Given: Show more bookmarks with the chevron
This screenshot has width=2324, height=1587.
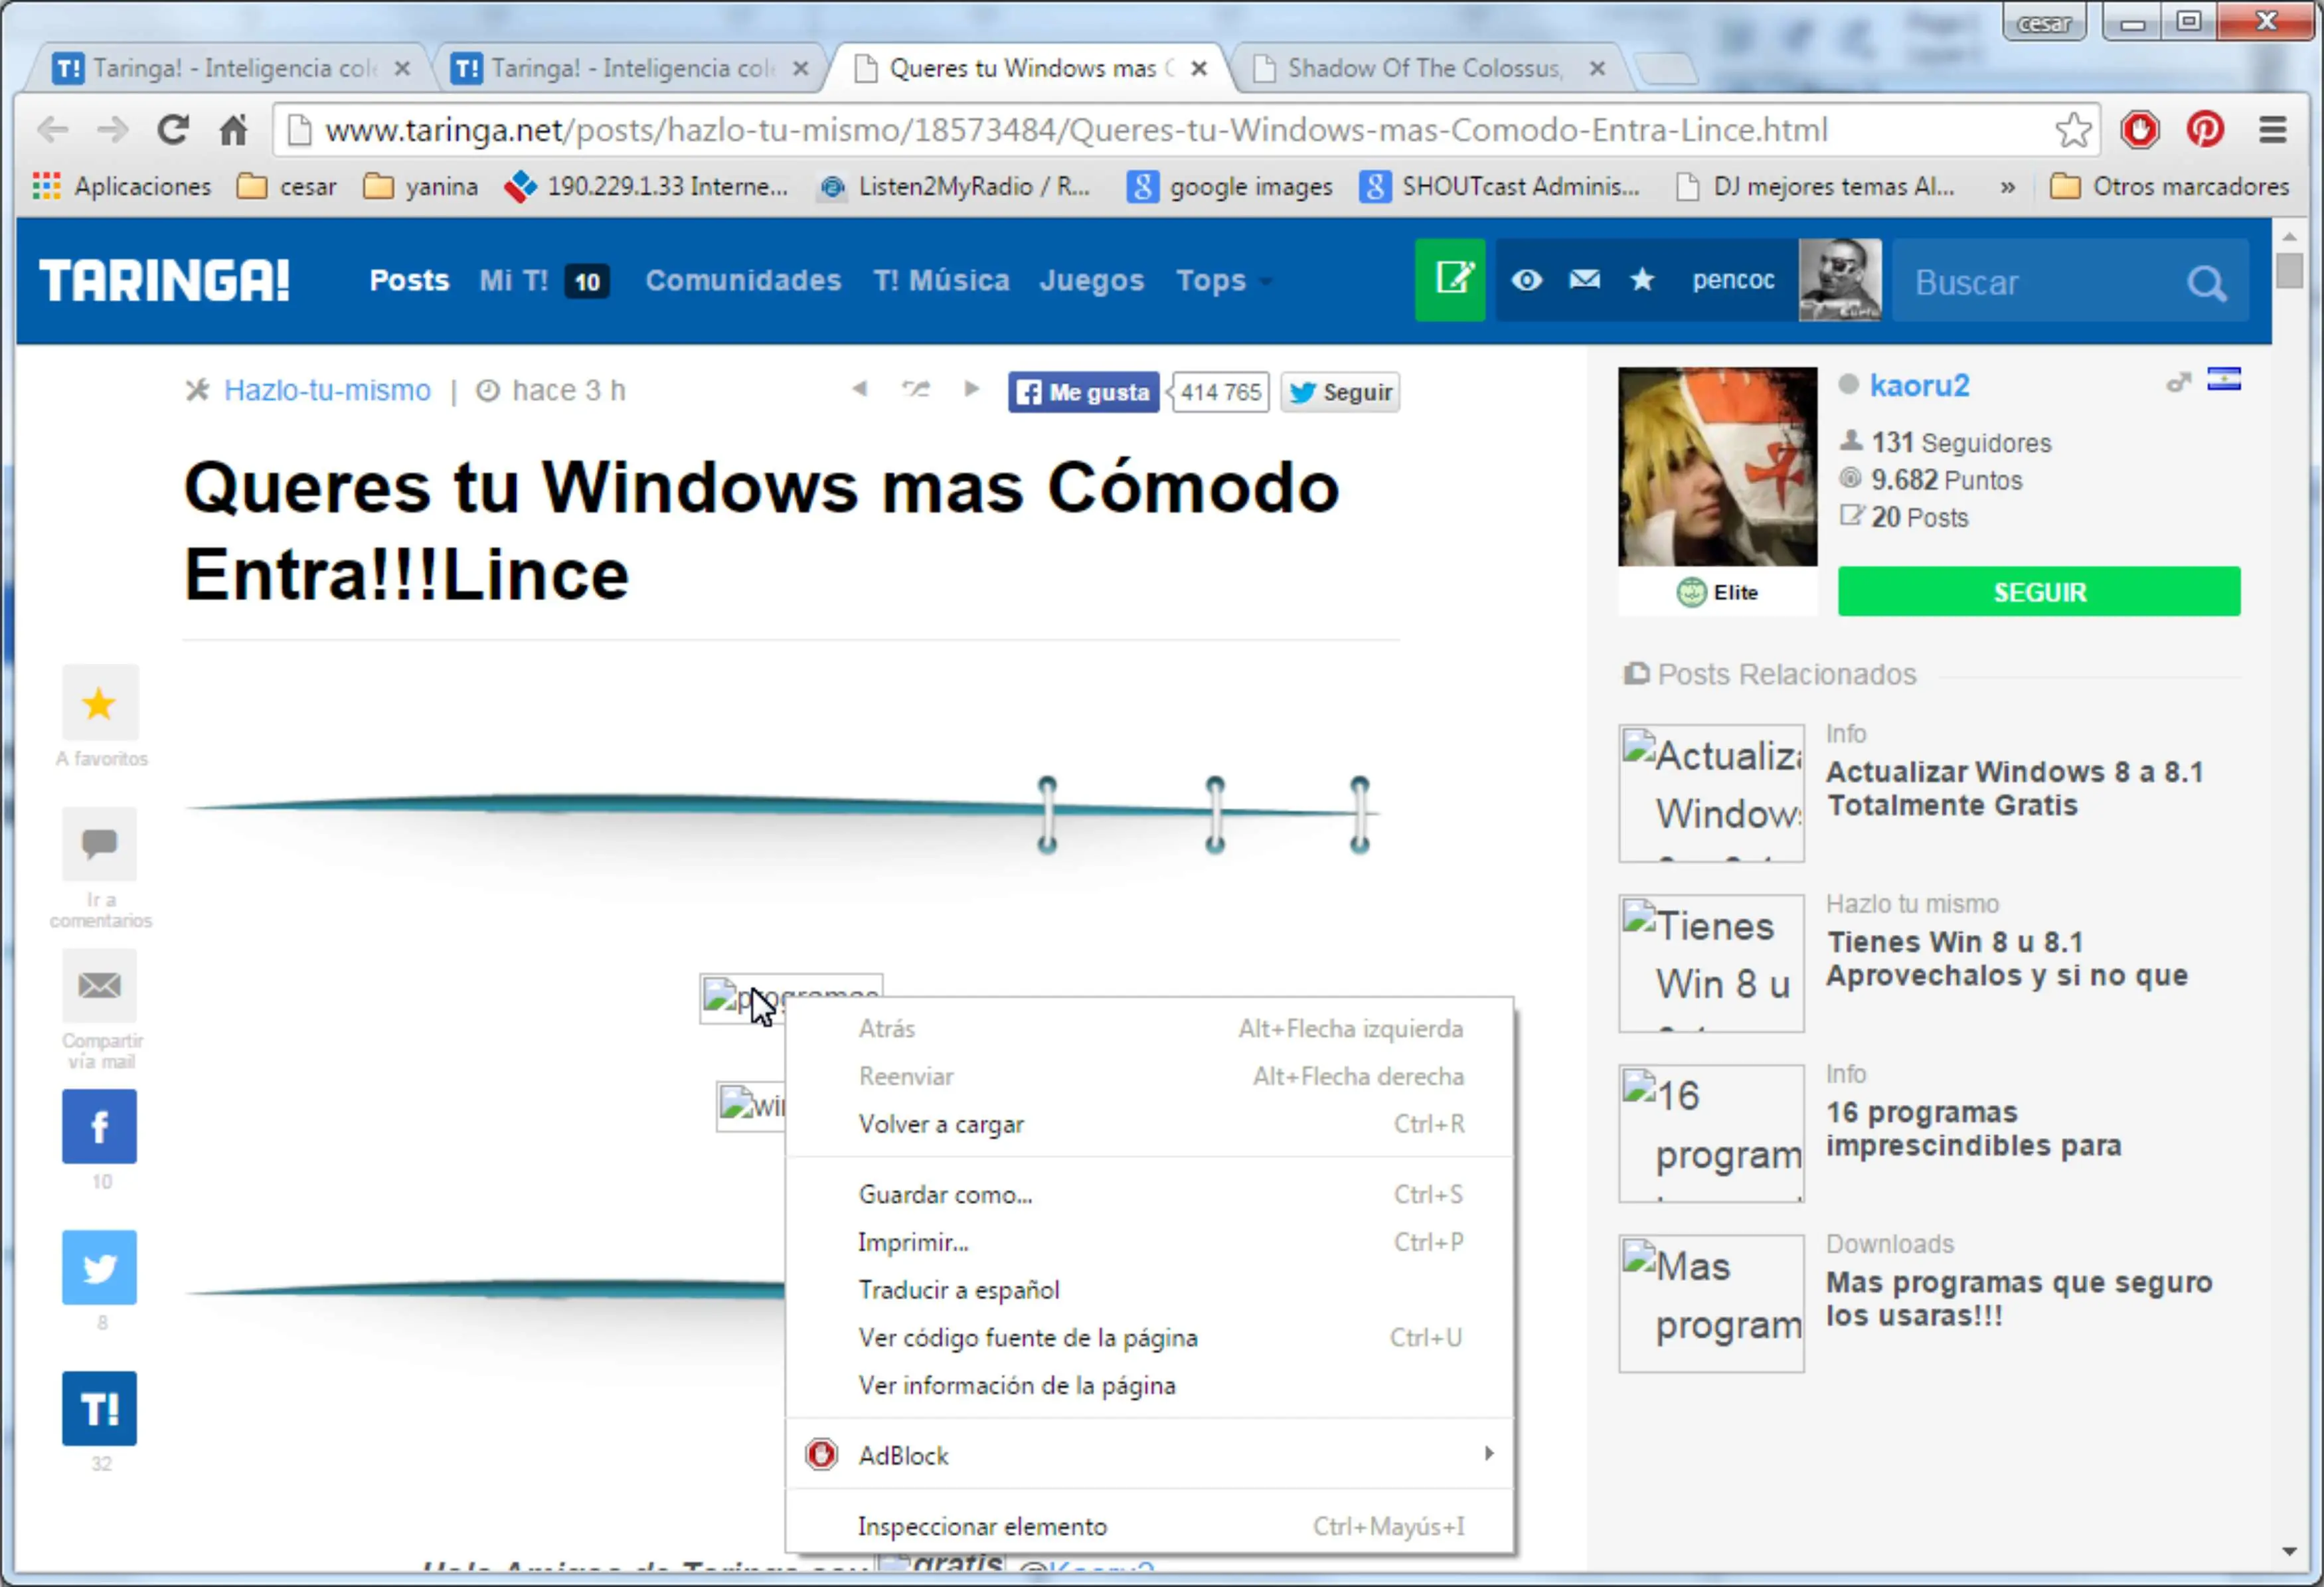Looking at the screenshot, I should [x=2007, y=187].
